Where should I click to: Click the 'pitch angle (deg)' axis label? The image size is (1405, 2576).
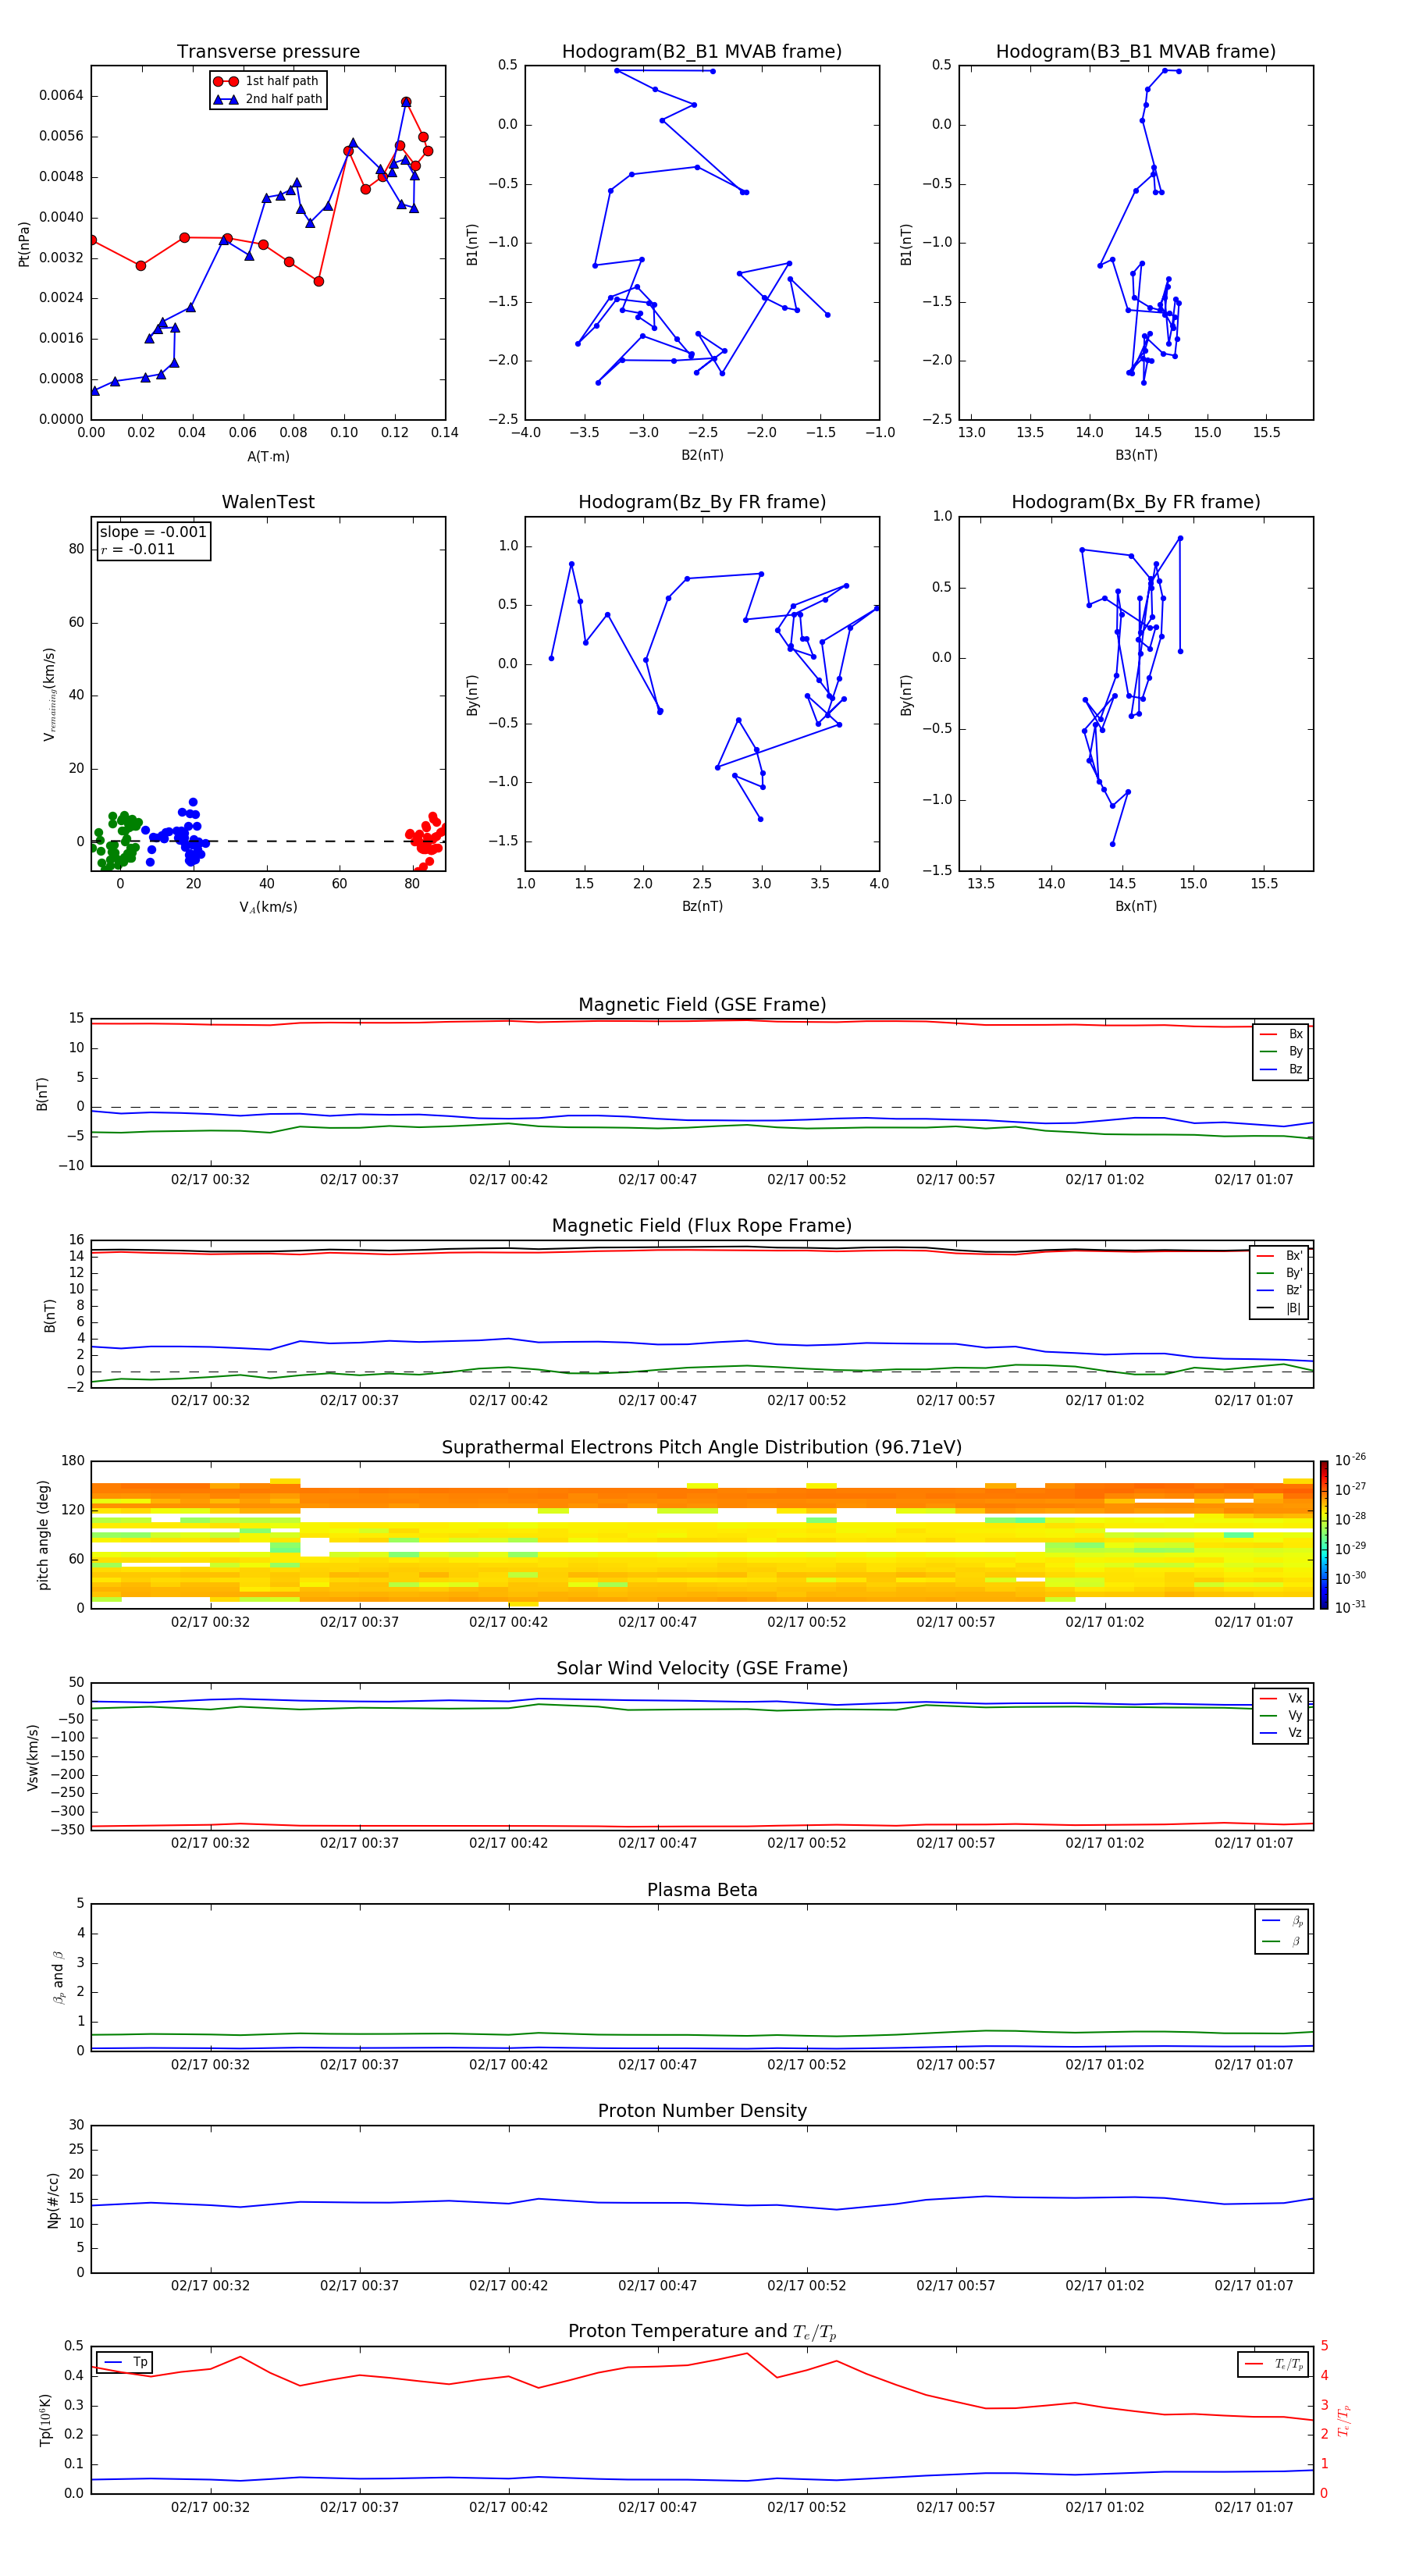coord(43,1535)
